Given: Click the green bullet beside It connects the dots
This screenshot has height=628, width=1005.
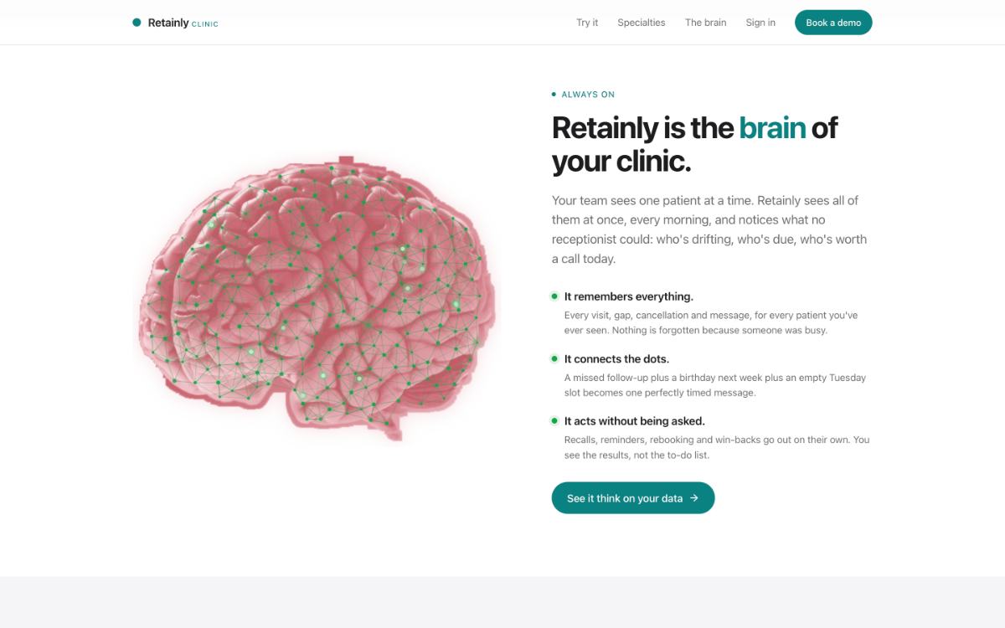Looking at the screenshot, I should [554, 359].
